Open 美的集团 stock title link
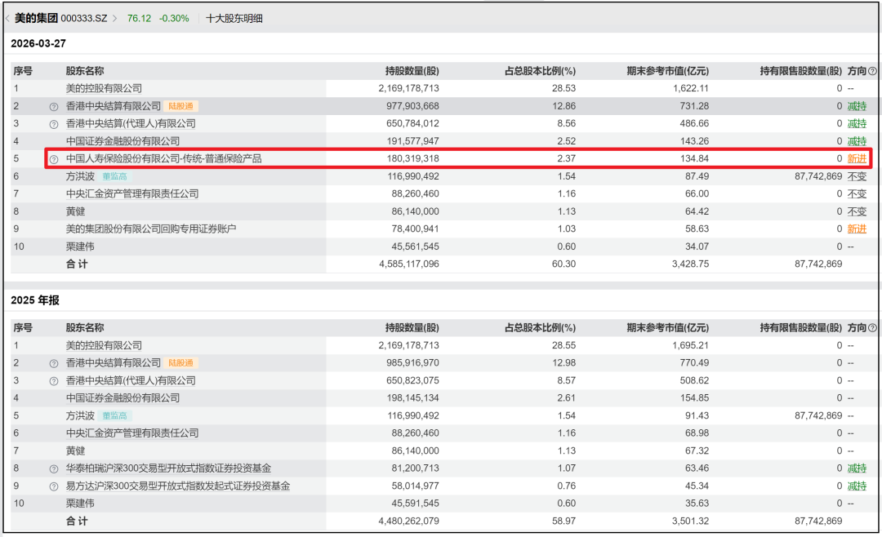882x537 pixels. [x=36, y=18]
